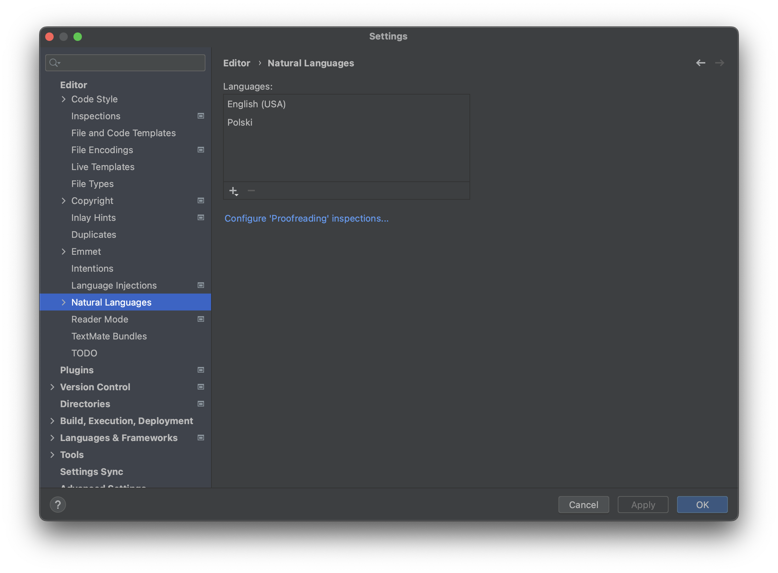Click the add language plus icon
The image size is (778, 573).
click(x=233, y=191)
